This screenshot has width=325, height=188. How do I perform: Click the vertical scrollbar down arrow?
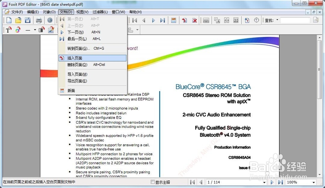(319, 175)
